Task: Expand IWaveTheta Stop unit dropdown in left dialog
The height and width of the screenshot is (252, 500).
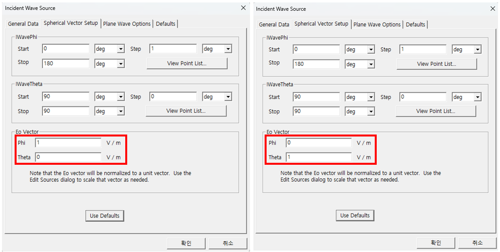Action: (x=120, y=112)
